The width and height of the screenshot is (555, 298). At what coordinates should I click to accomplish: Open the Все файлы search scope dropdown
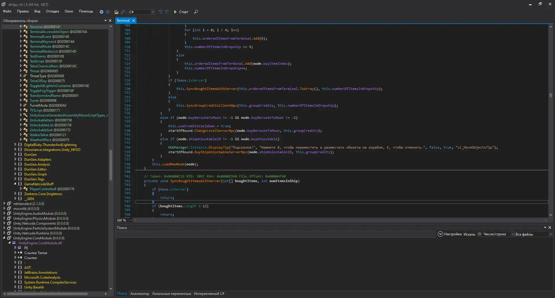click(551, 234)
